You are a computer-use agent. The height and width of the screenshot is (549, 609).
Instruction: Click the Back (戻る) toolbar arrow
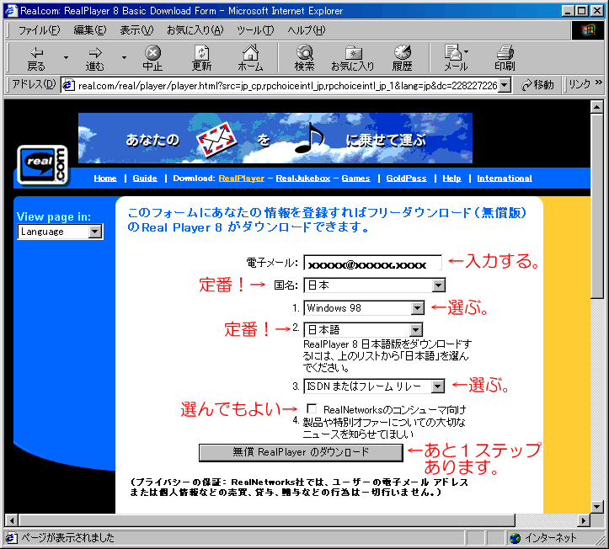(x=36, y=58)
